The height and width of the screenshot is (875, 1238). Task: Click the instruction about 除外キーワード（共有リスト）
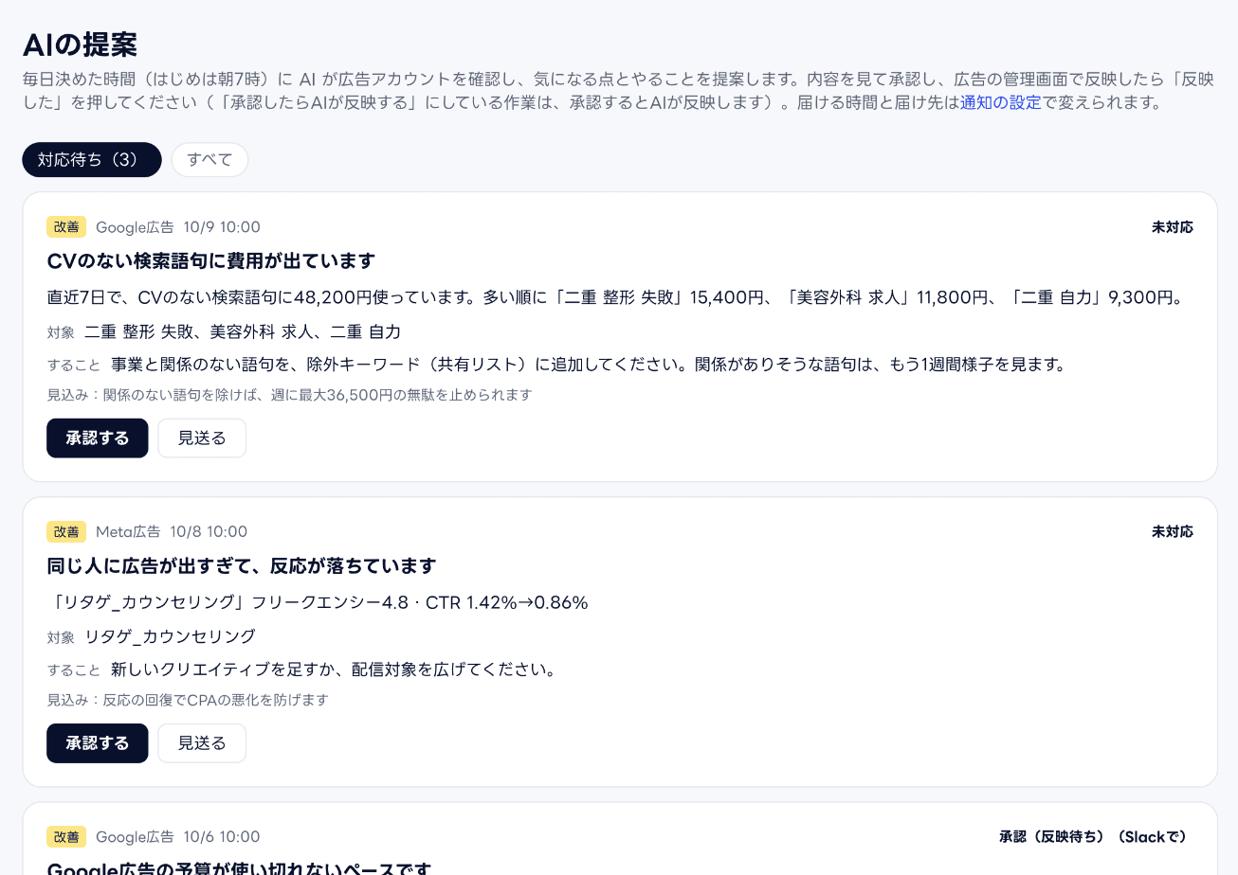[589, 366]
